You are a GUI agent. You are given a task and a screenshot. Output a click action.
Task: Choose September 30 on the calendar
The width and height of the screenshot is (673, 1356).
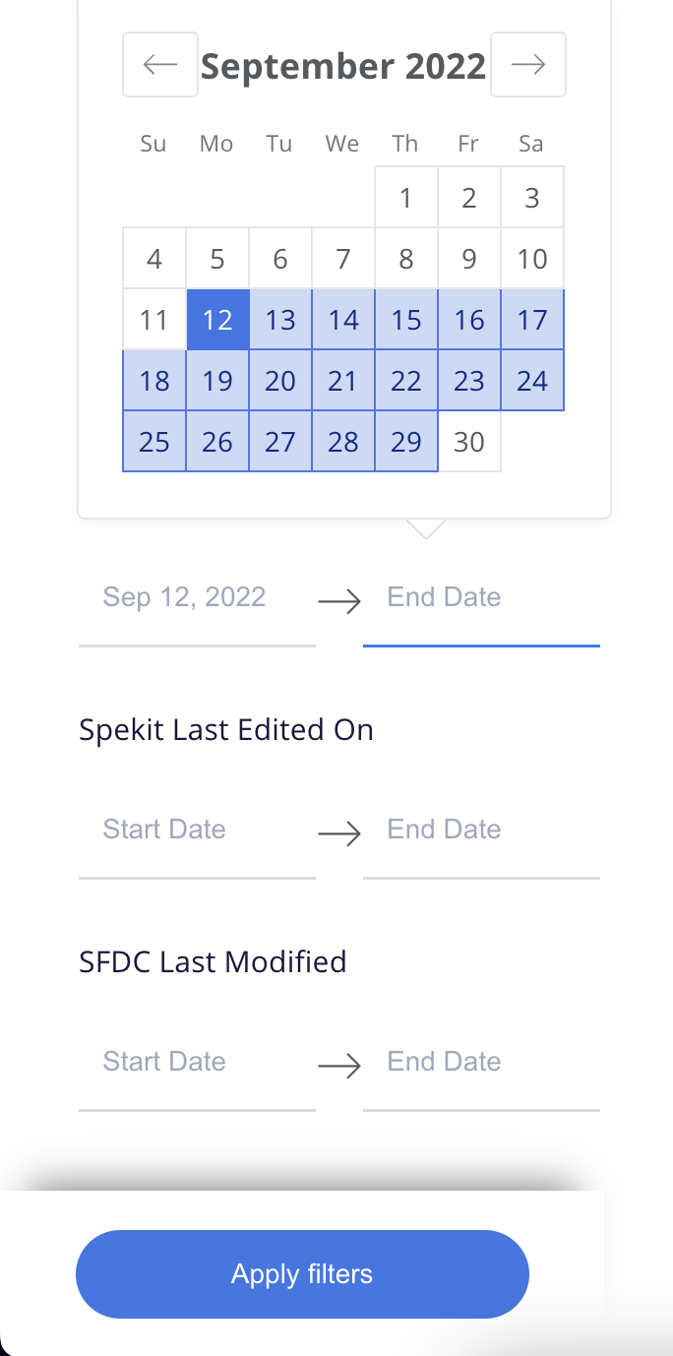(469, 442)
